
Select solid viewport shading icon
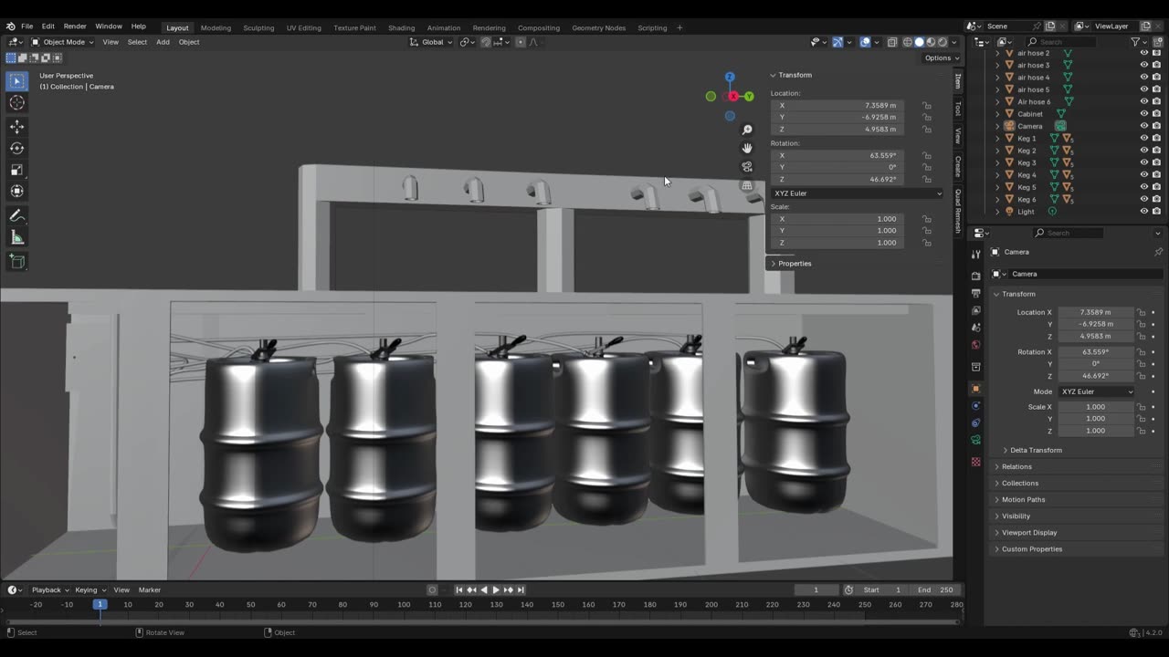click(x=920, y=42)
